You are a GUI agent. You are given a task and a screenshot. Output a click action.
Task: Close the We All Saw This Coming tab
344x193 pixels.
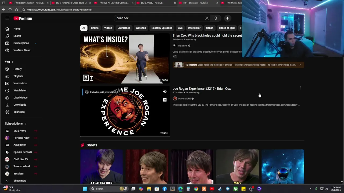132,3
